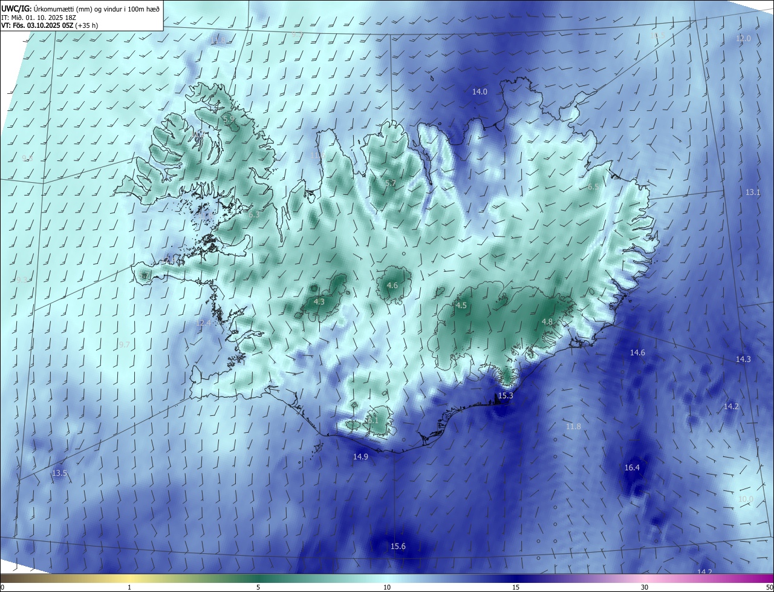Click the 6.5 value in northeast Iceland
This screenshot has height=592, width=774.
point(593,186)
